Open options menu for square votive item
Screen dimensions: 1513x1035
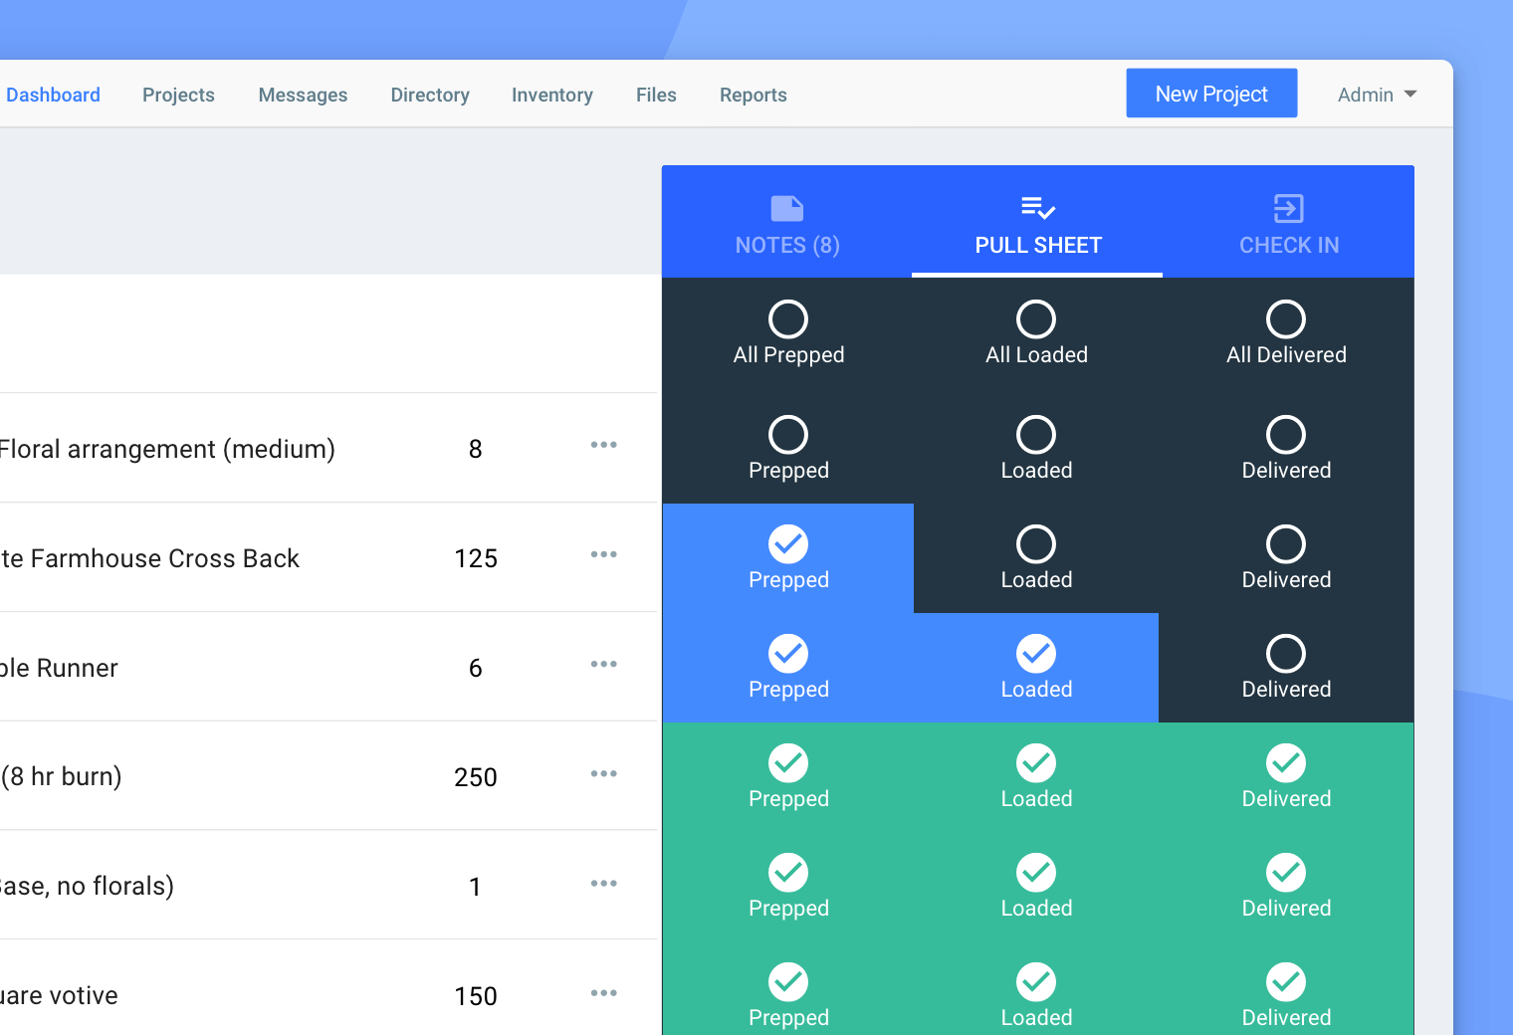coord(604,992)
